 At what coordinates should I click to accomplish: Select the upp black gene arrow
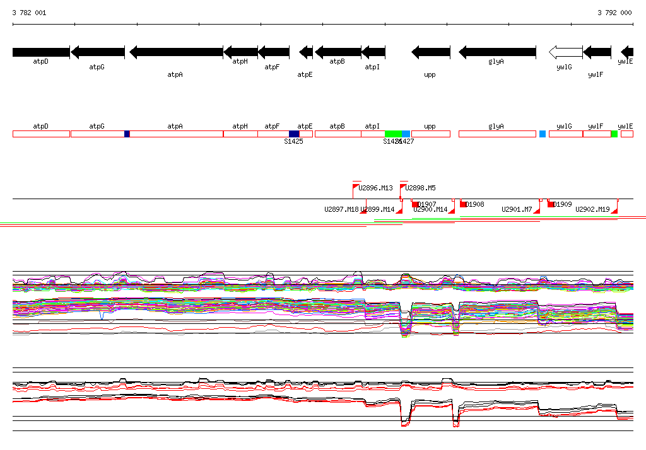pos(430,52)
